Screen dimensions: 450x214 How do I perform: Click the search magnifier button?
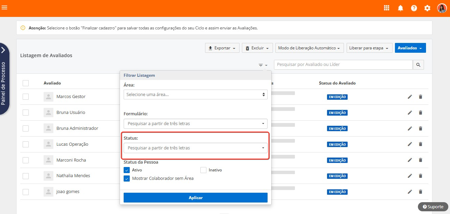tap(418, 65)
